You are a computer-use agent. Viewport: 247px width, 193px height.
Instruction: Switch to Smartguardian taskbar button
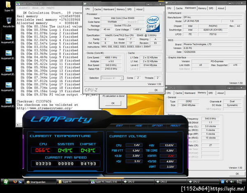point(40,182)
